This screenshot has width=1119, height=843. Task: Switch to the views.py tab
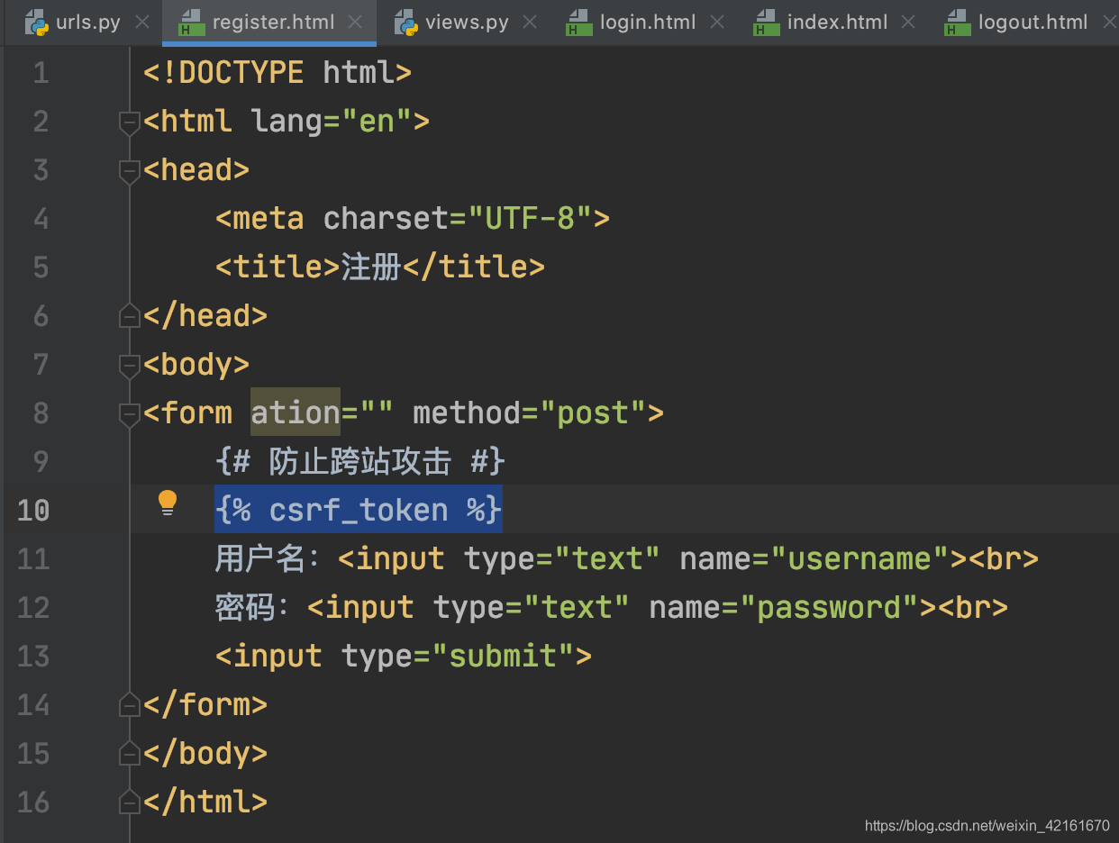467,23
